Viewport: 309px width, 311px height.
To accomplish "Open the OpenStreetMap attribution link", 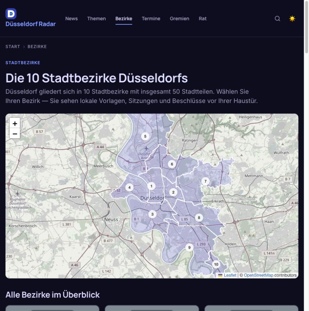I will (258, 275).
